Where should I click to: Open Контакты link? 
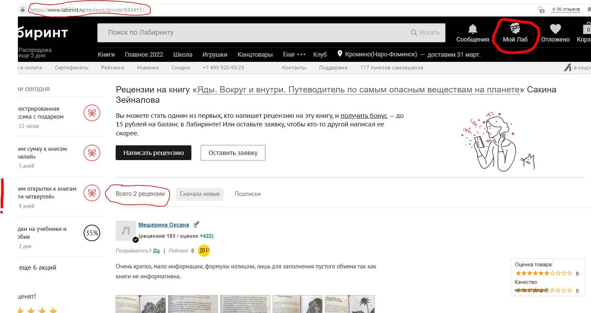click(x=294, y=68)
